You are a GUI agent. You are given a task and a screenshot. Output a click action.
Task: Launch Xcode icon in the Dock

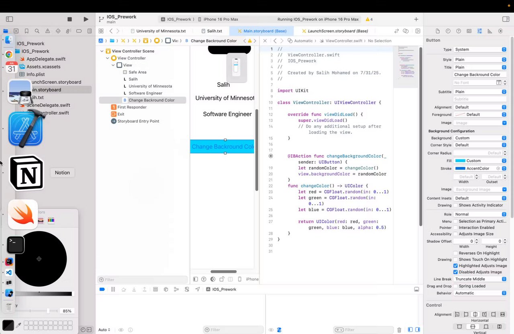click(25, 129)
